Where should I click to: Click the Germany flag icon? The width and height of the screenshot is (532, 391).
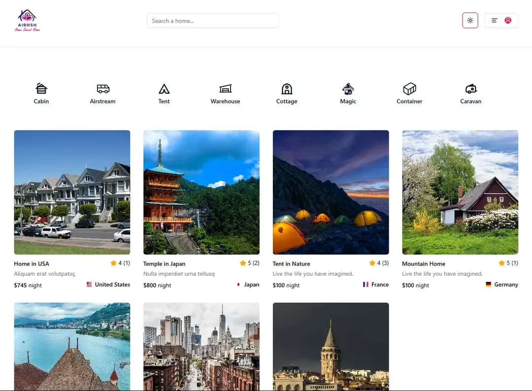[488, 285]
